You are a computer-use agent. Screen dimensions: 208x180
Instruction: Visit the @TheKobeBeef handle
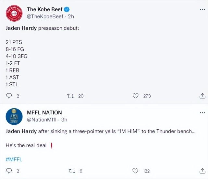click(x=45, y=16)
